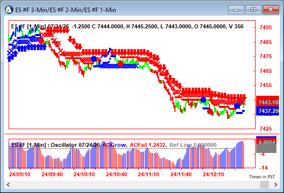Image resolution: width=284 pixels, height=193 pixels.
Task: Click the AOFail 1.2432 oscillator label
Action: [148, 145]
